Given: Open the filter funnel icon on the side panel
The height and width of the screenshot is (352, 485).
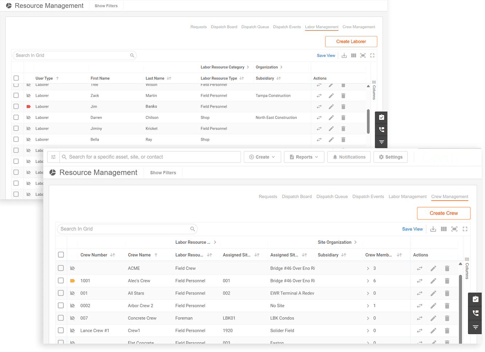Looking at the screenshot, I should pos(475,327).
